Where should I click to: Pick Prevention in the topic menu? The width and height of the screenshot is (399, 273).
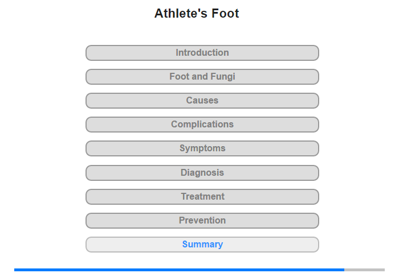(x=202, y=221)
